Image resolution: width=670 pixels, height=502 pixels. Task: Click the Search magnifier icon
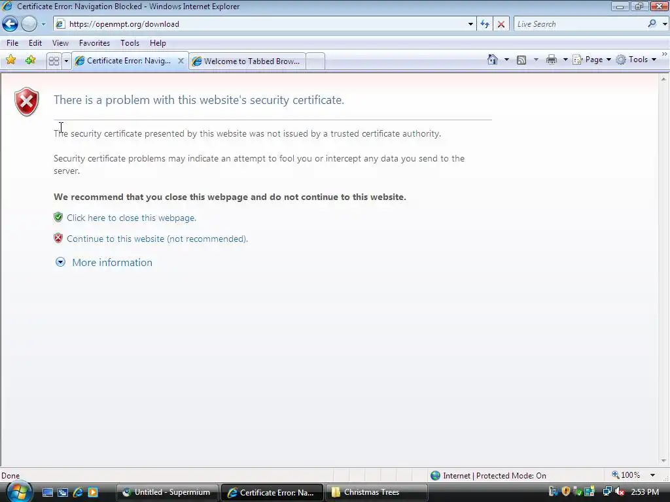click(652, 24)
